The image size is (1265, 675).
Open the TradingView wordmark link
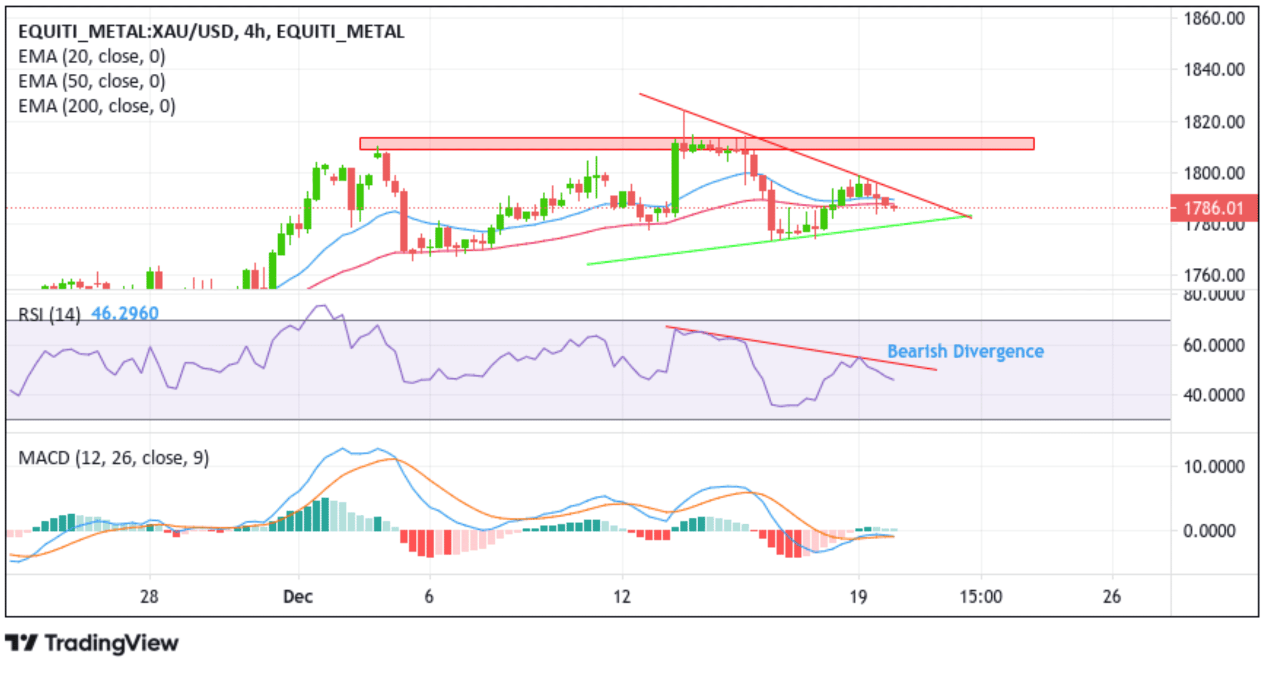[112, 643]
